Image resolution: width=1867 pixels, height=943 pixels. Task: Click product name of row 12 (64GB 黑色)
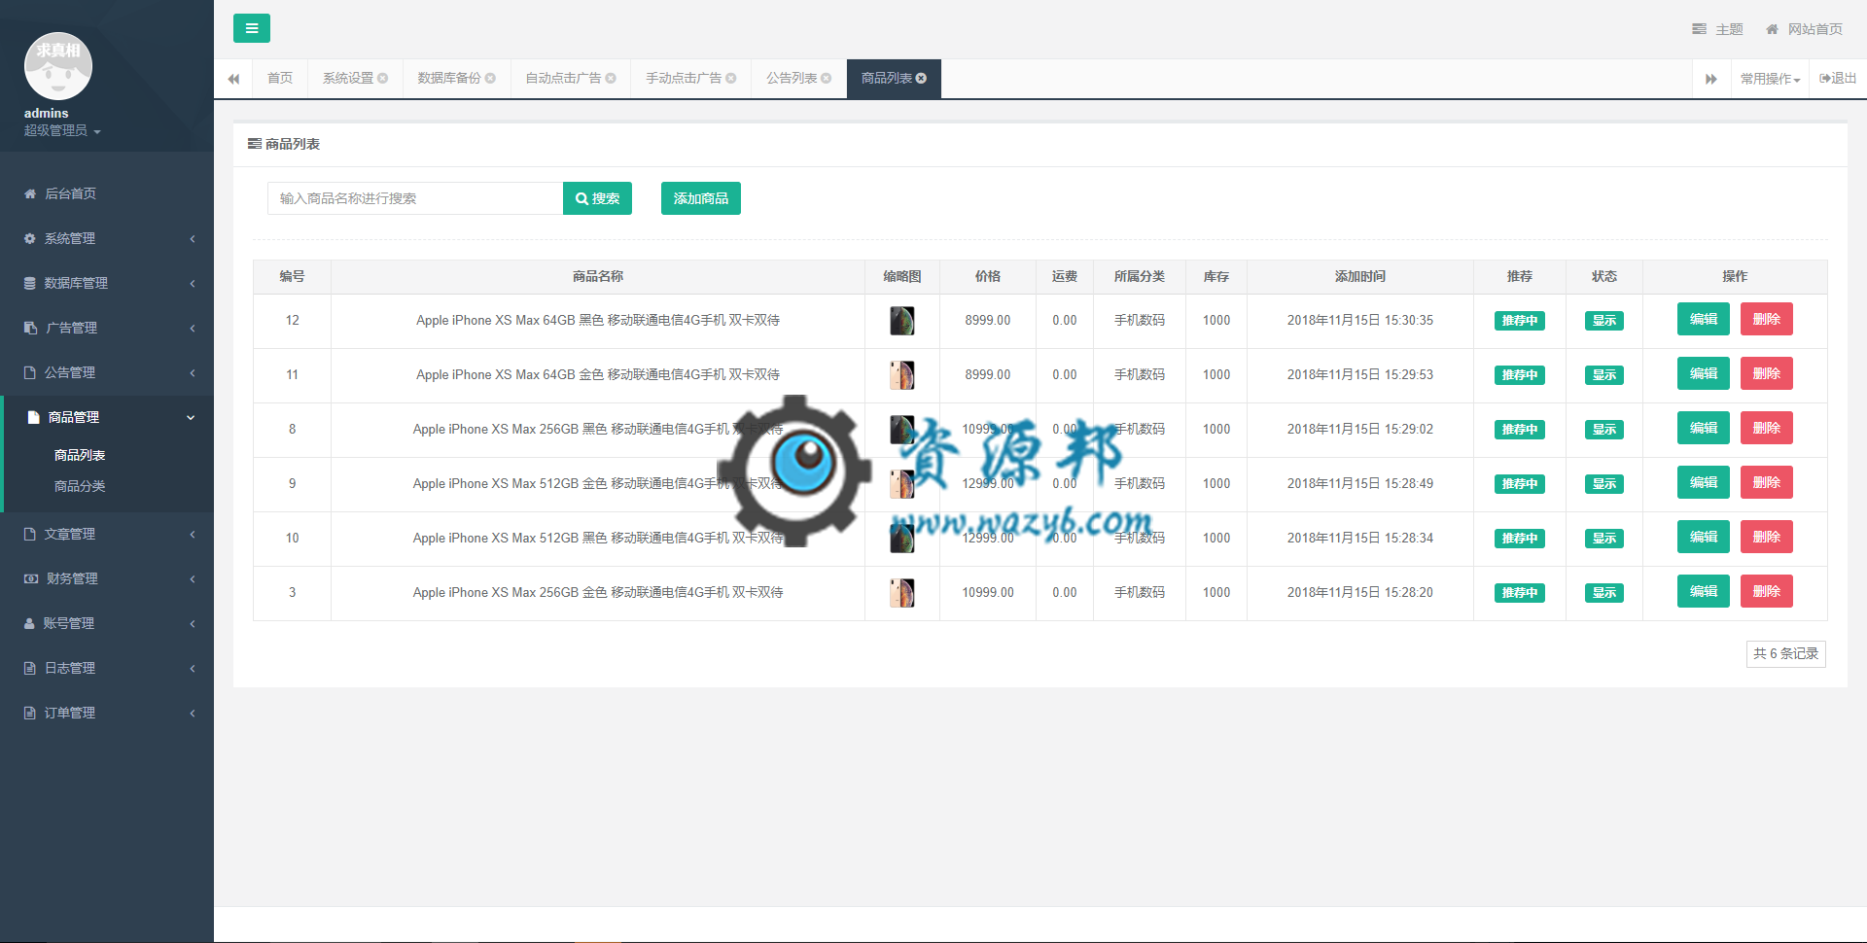click(x=598, y=320)
